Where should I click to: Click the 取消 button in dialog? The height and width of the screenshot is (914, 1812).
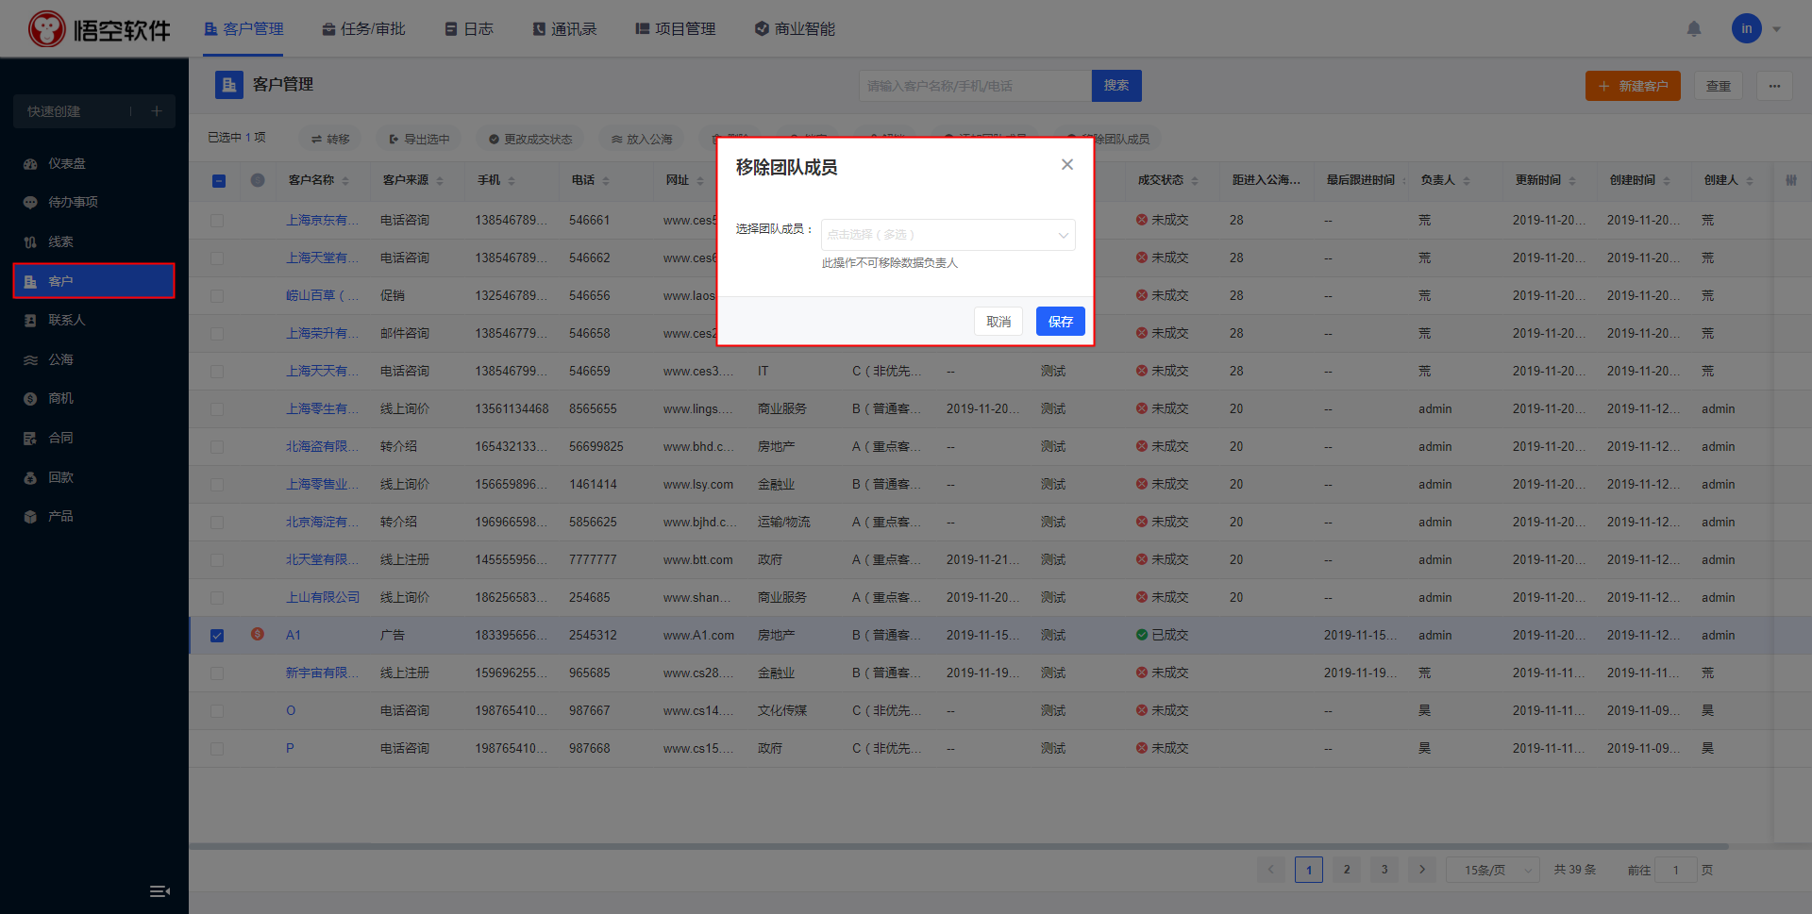998,322
